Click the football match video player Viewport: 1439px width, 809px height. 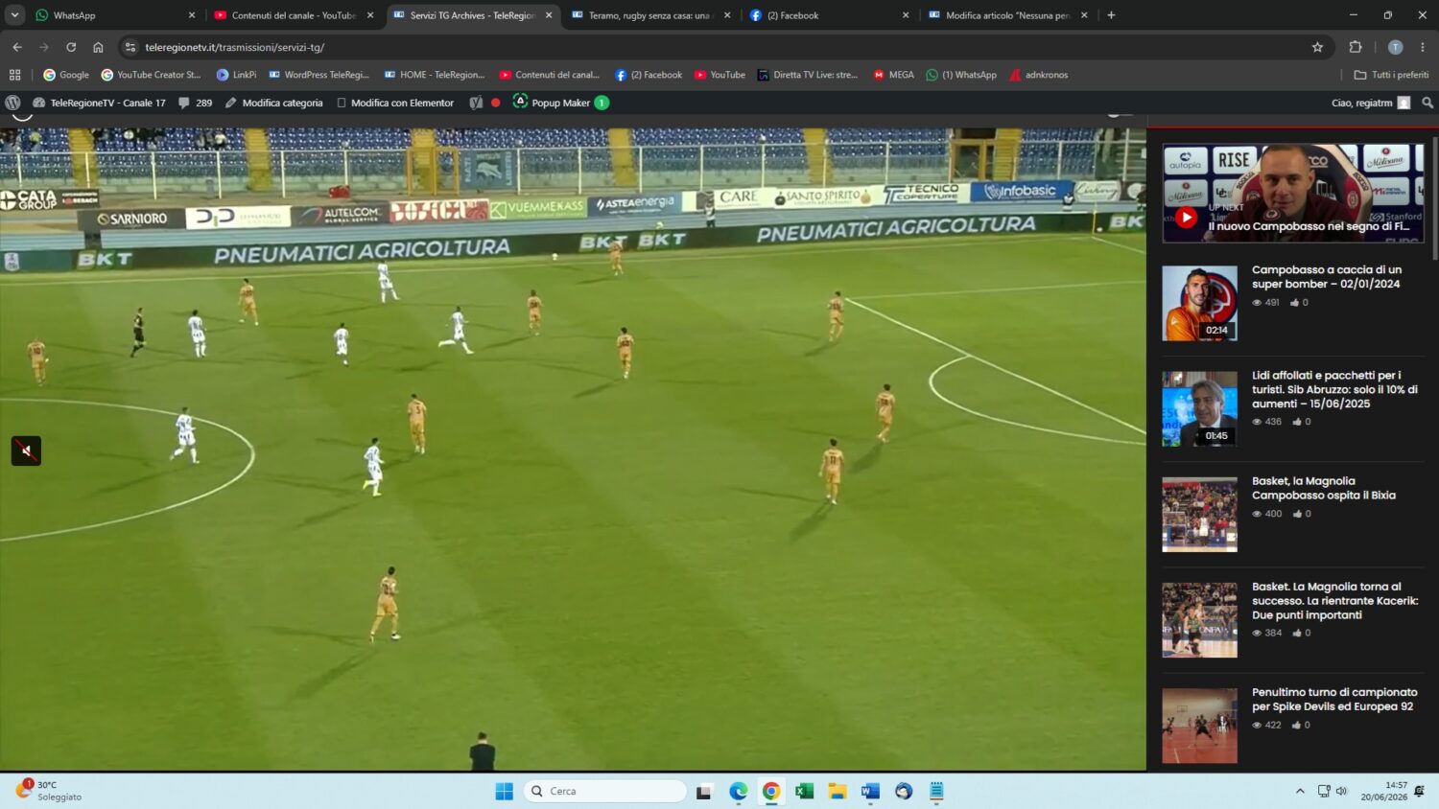(573, 449)
